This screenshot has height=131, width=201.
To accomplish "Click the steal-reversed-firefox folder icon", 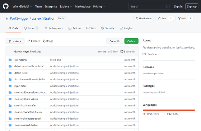I will (10, 125).
